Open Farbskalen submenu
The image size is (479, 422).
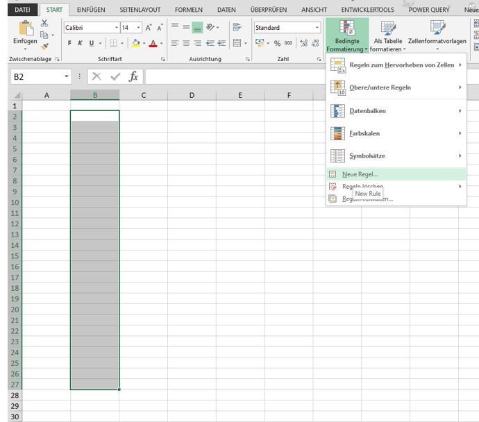coord(396,133)
